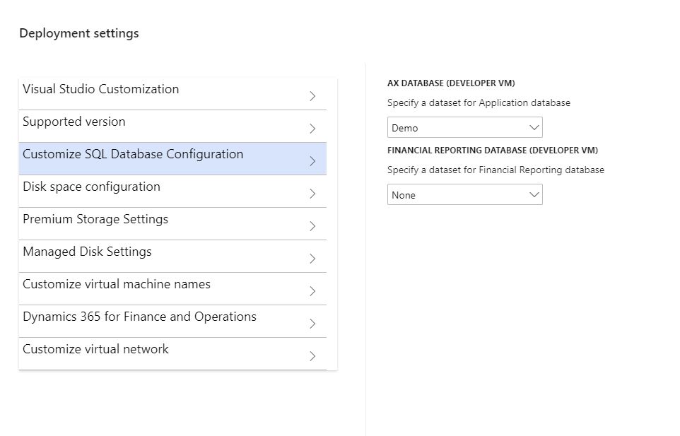The width and height of the screenshot is (680, 436).
Task: Open Disk space configuration section
Action: click(172, 191)
